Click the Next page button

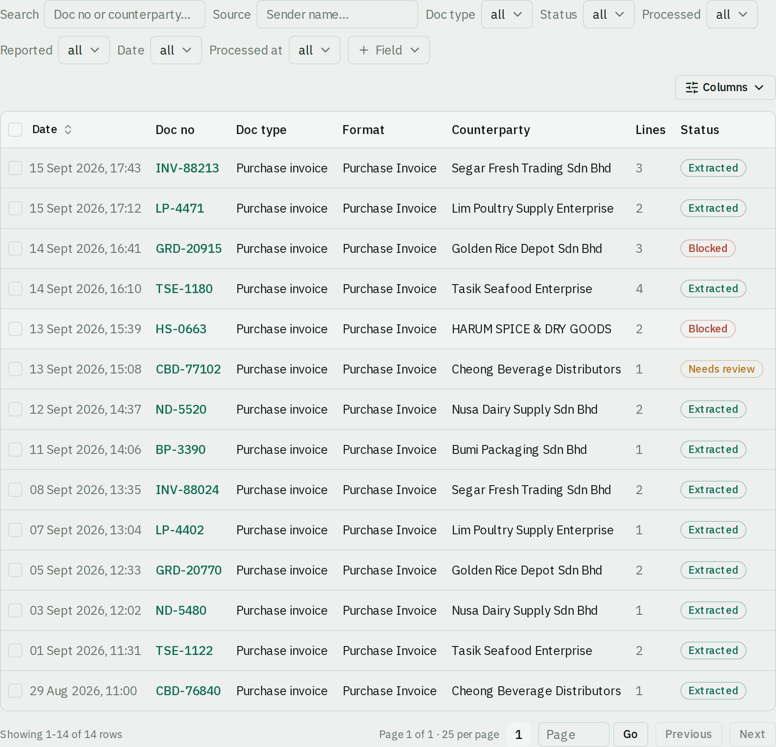point(752,734)
